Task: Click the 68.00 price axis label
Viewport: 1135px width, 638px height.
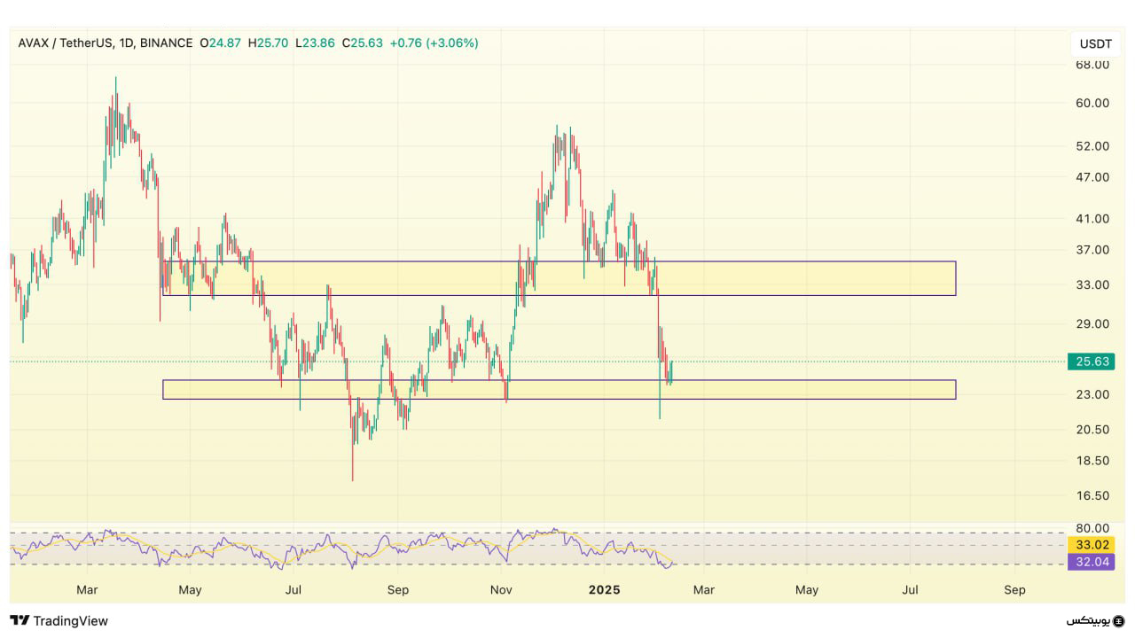Action: 1093,65
